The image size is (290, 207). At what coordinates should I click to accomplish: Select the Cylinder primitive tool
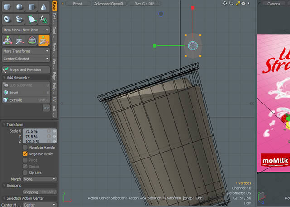coord(32,7)
